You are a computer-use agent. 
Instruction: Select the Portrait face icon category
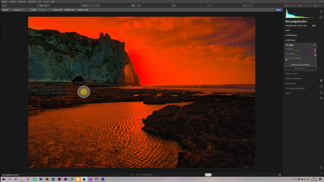click(x=321, y=92)
